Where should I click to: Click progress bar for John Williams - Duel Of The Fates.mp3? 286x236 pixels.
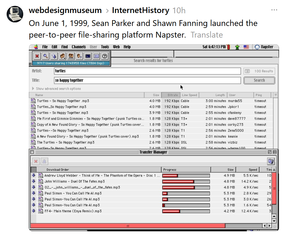point(186,182)
